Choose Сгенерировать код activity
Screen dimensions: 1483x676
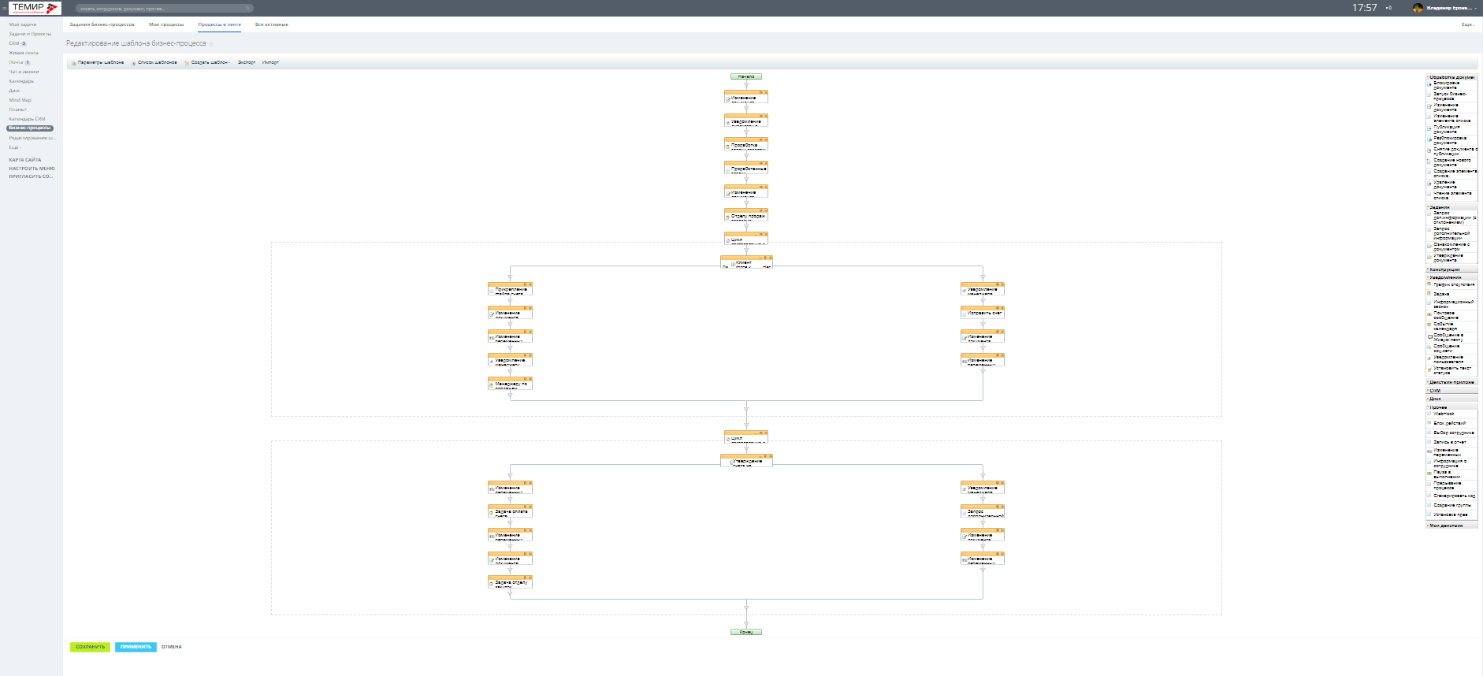pyautogui.click(x=1451, y=496)
